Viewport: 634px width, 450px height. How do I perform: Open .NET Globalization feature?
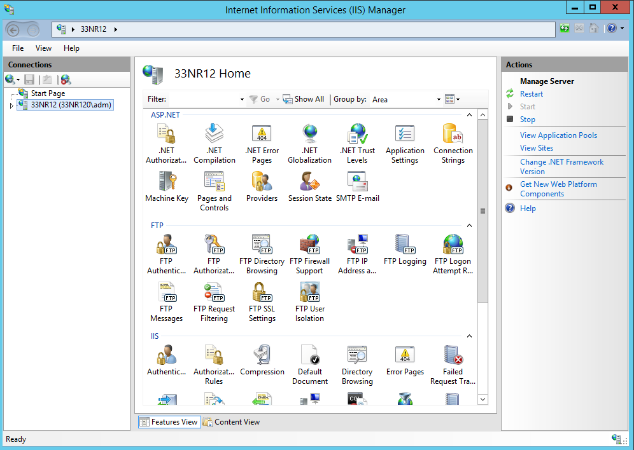[310, 144]
